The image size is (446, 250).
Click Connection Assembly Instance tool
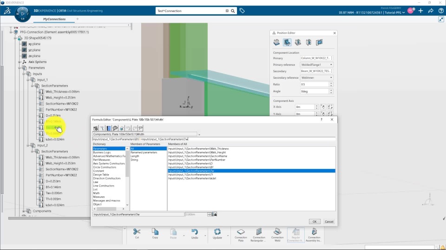coord(314,235)
